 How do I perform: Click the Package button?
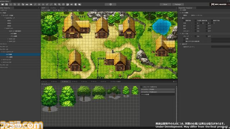tap(178, 4)
